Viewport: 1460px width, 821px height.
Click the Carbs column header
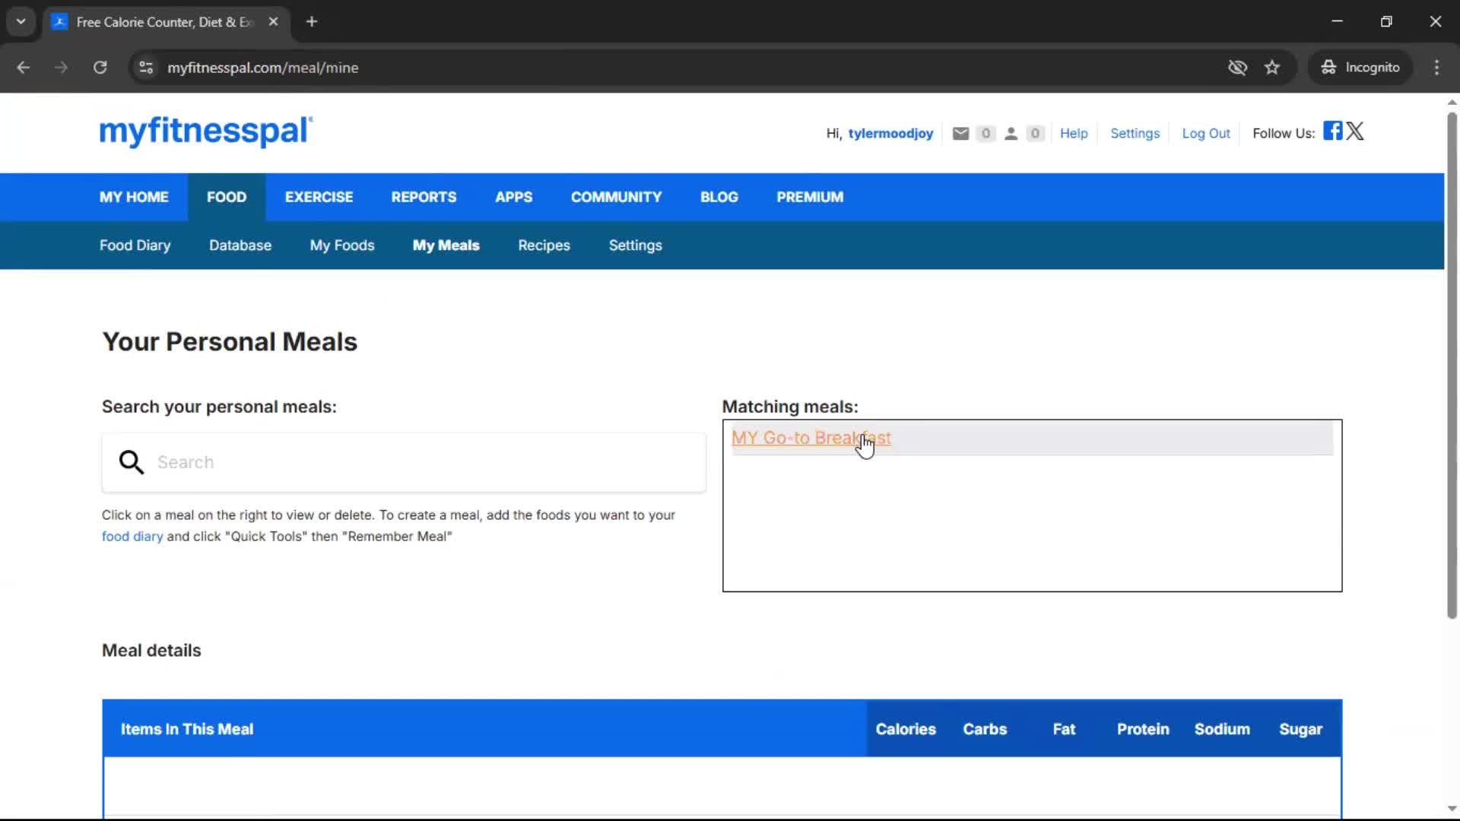(985, 729)
